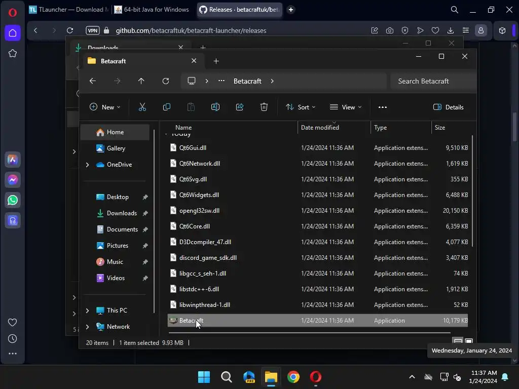Image resolution: width=519 pixels, height=389 pixels.
Task: Select the discord_game_sdk.dll file
Action: point(317,258)
